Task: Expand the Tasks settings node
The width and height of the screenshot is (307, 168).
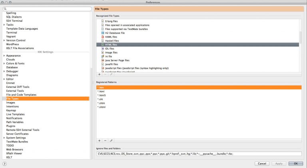Action: click(4, 25)
